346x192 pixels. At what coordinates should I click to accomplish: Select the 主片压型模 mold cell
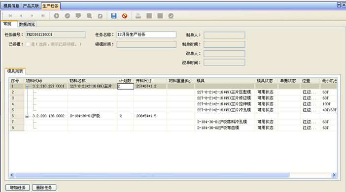pos(225,92)
